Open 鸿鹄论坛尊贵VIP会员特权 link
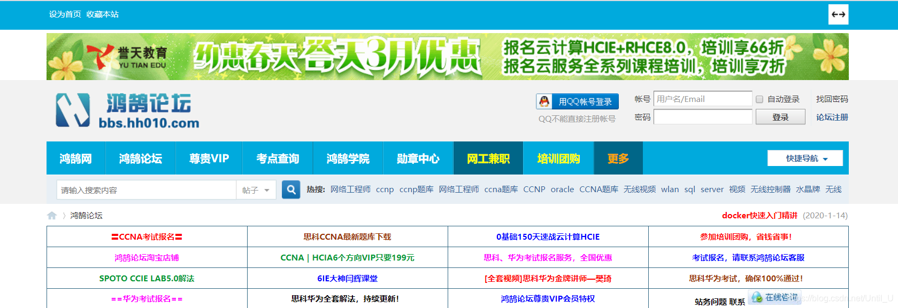898x308 pixels. [x=548, y=299]
